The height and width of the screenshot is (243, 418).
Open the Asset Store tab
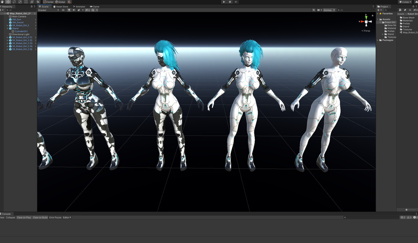pyautogui.click(x=61, y=7)
